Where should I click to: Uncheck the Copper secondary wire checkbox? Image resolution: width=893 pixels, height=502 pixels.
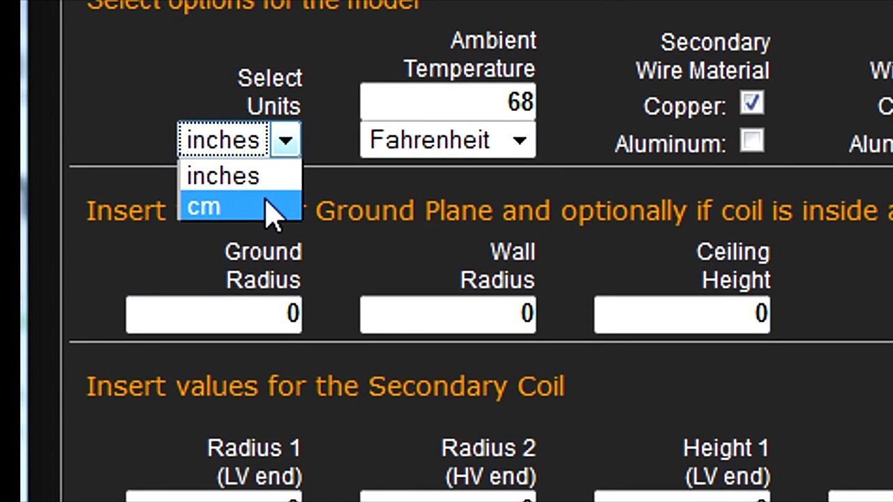[x=751, y=104]
